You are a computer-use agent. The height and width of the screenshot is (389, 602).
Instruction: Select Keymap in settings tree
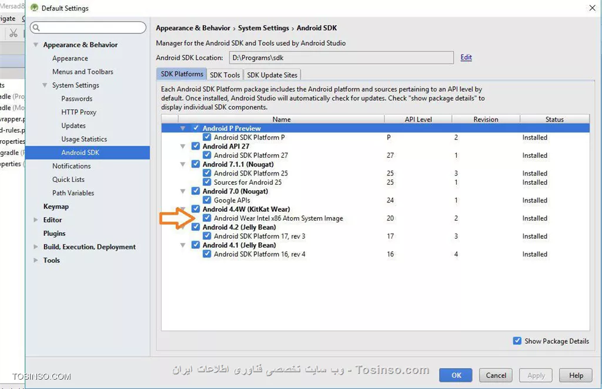[x=56, y=206]
